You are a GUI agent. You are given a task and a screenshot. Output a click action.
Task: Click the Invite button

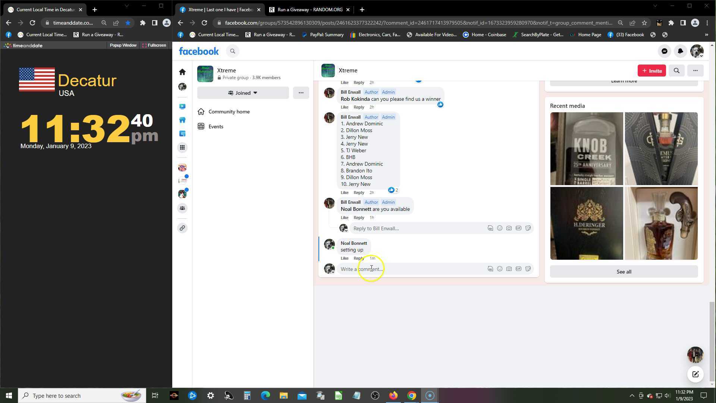(651, 71)
